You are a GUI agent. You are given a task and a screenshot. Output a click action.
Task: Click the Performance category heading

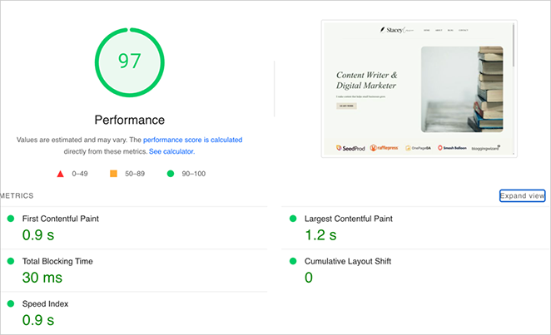[x=129, y=120]
